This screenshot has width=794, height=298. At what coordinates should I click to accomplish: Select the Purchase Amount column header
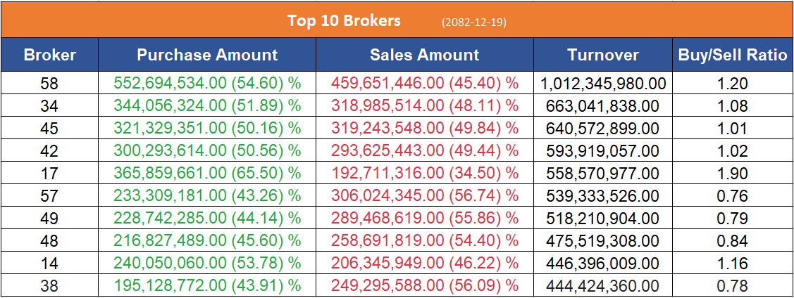pyautogui.click(x=207, y=55)
